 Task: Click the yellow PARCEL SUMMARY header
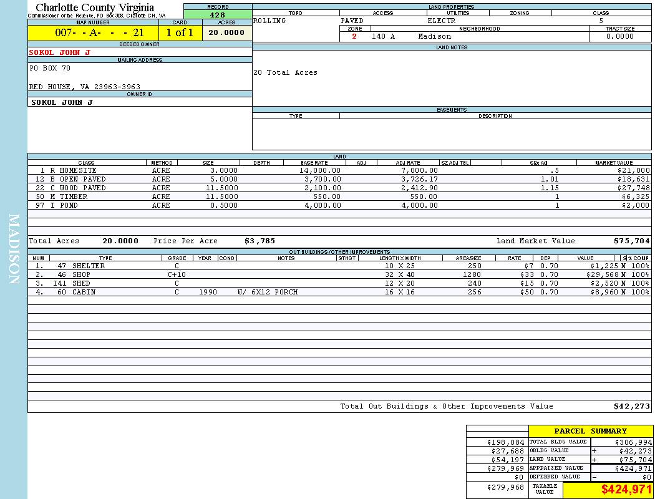pos(590,431)
